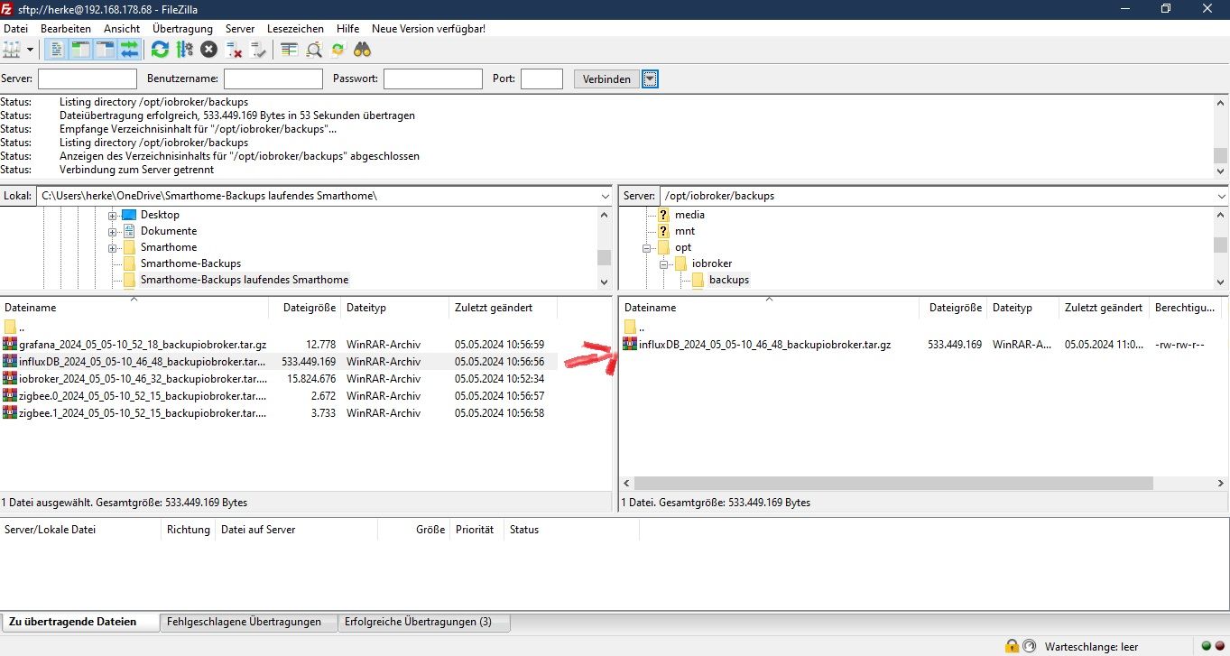Toggle message log display
The height and width of the screenshot is (656, 1230).
[x=56, y=50]
